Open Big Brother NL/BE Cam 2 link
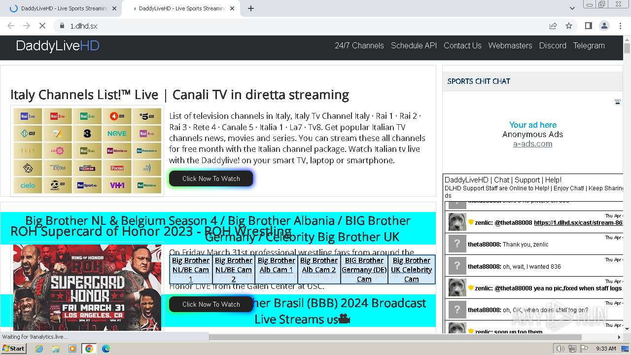The height and width of the screenshot is (355, 631). (x=234, y=269)
